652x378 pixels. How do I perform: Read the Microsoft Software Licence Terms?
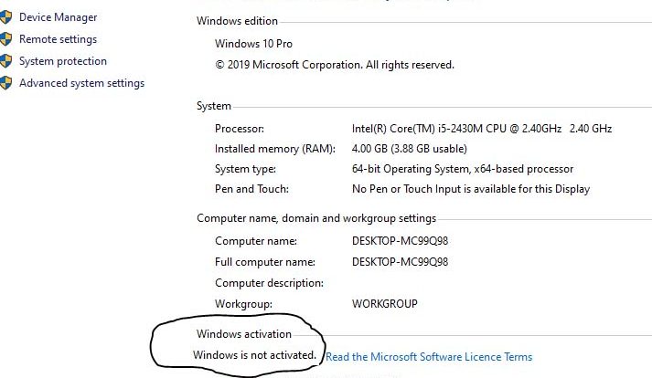429,357
